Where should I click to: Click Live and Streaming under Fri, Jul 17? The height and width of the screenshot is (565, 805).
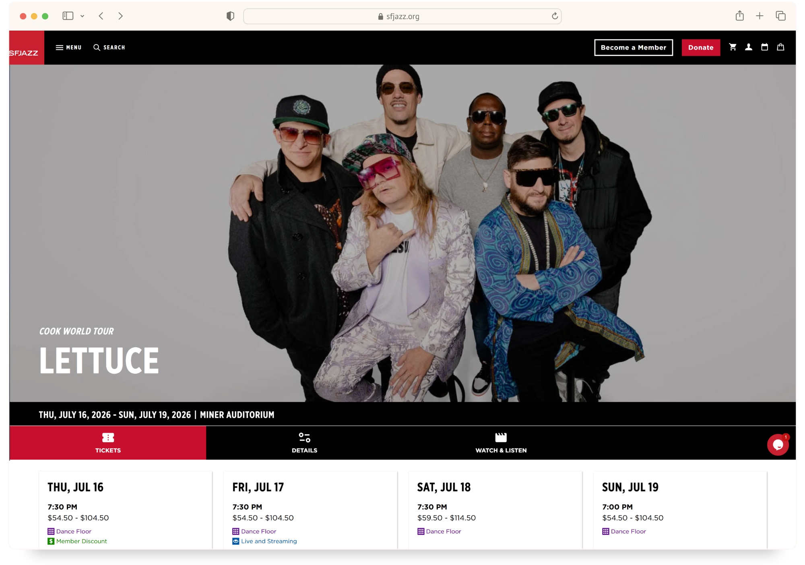pyautogui.click(x=269, y=541)
